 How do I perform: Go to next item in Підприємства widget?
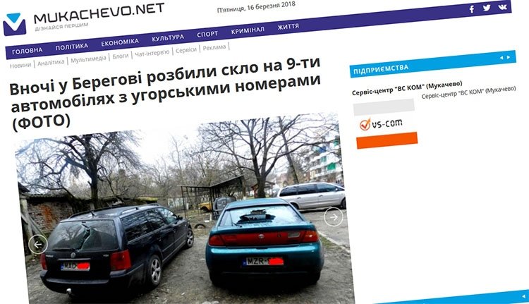point(509,57)
